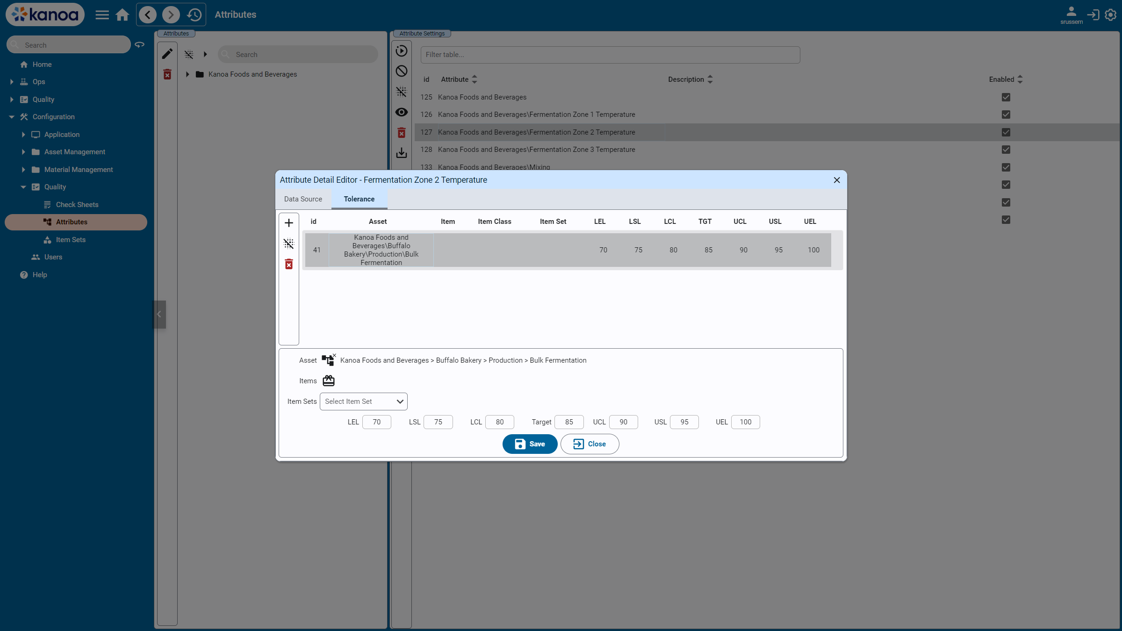Expand Asset Management sidebar node
The width and height of the screenshot is (1122, 631).
23,152
